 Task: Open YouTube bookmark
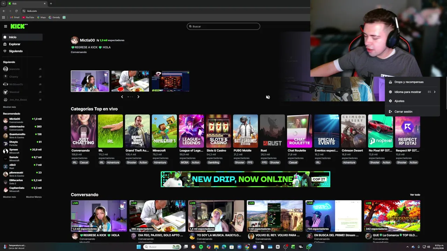click(28, 17)
